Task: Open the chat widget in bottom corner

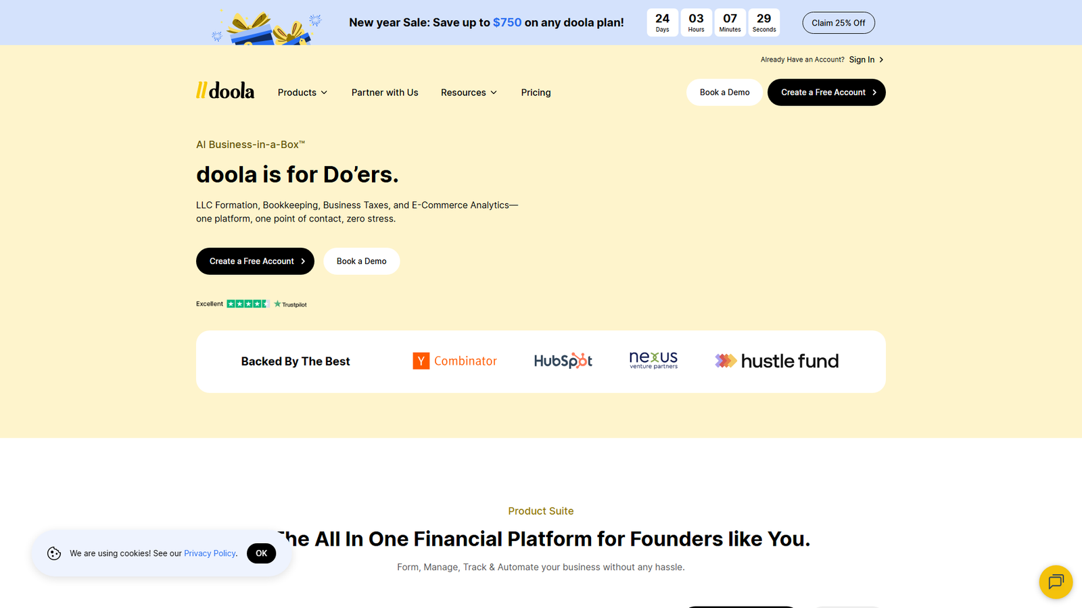Action: [x=1055, y=582]
